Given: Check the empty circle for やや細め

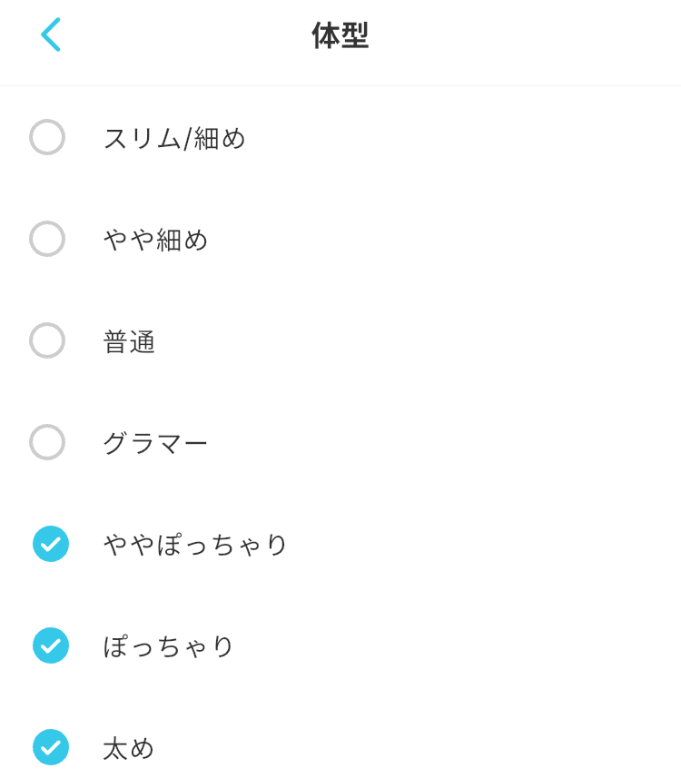Looking at the screenshot, I should pos(47,239).
